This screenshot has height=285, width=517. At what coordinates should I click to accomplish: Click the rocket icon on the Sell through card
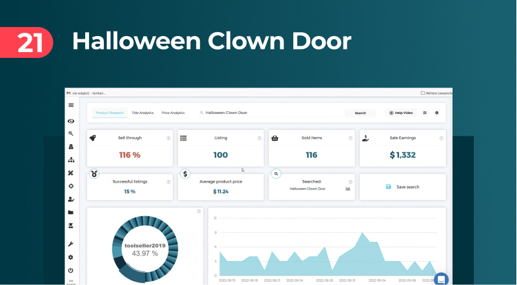tap(93, 138)
